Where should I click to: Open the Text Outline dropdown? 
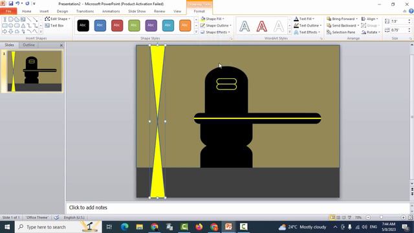pyautogui.click(x=308, y=25)
